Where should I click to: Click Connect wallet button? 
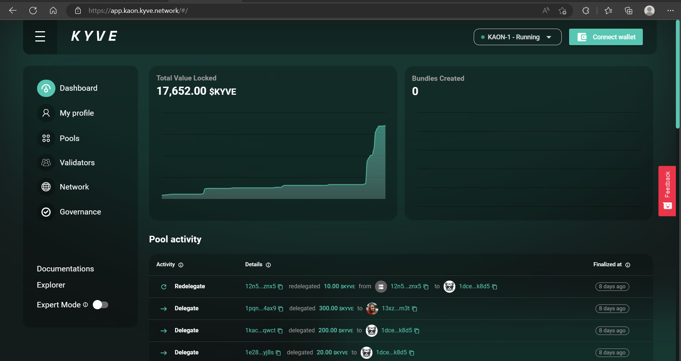(x=606, y=37)
